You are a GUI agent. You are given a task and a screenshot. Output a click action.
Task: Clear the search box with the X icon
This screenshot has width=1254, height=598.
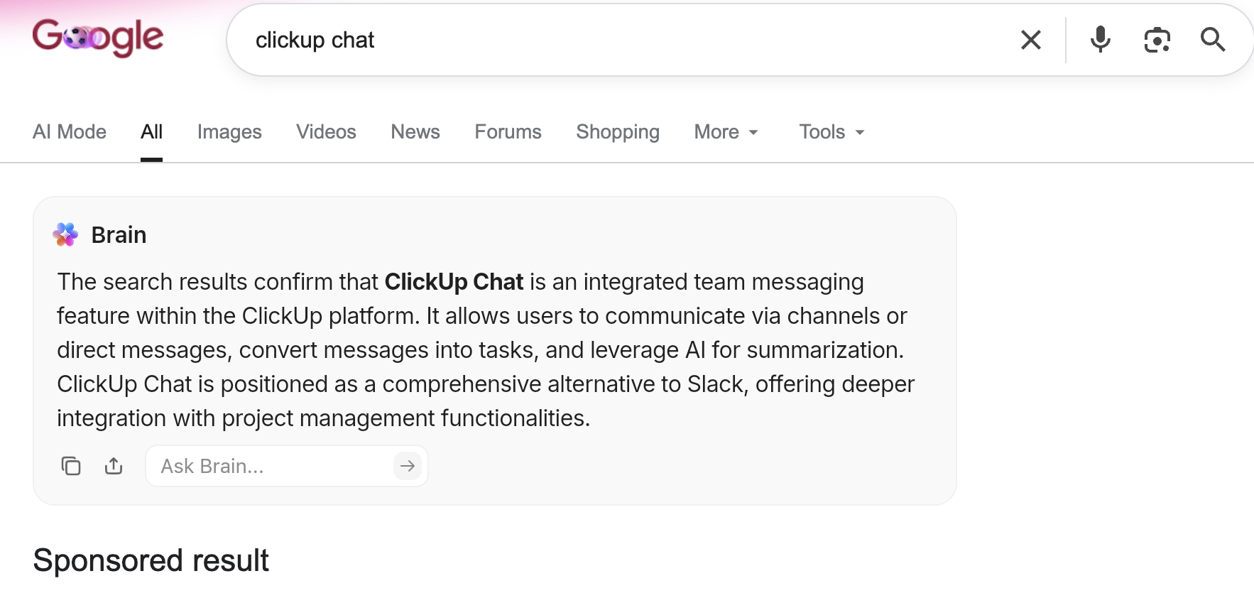click(1030, 40)
